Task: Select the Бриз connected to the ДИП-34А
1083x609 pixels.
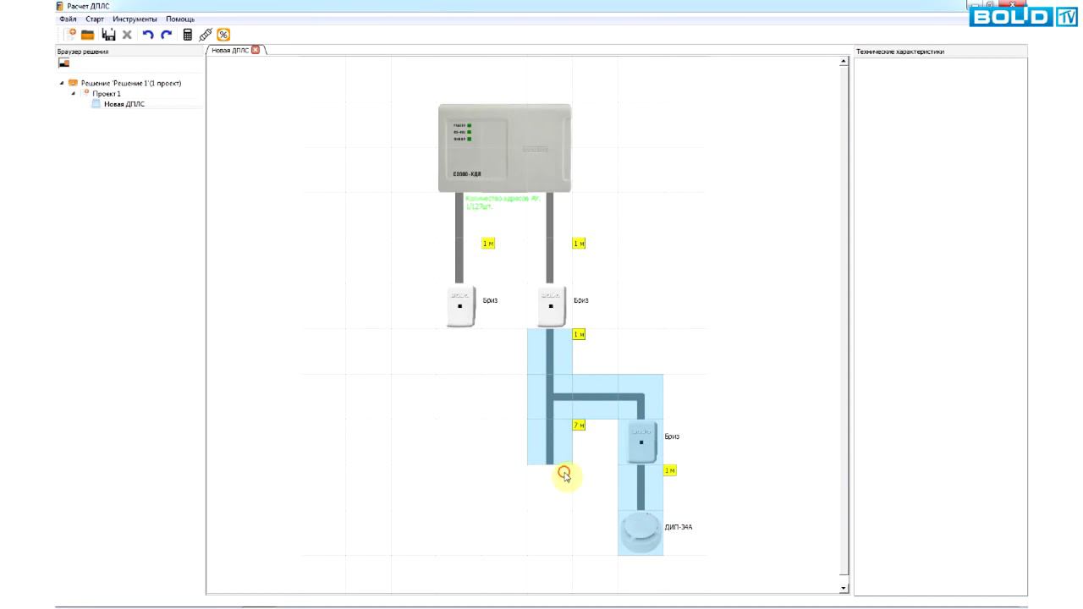Action: coord(642,442)
